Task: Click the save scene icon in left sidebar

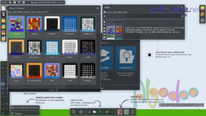Action: click(3, 14)
